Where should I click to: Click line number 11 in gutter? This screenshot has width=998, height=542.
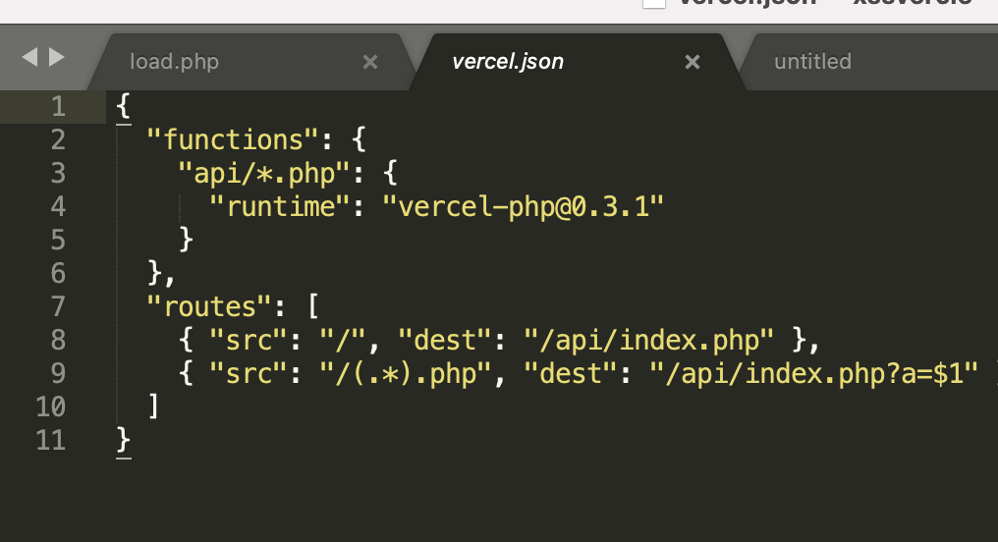pyautogui.click(x=50, y=440)
